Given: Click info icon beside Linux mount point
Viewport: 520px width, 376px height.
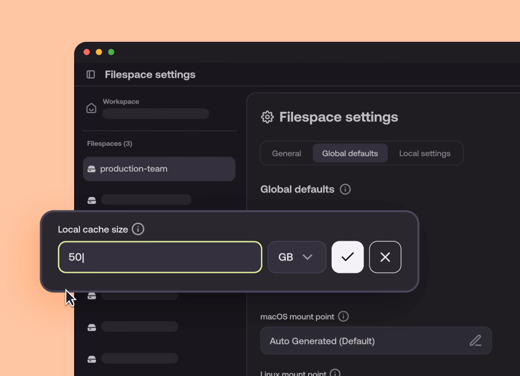Looking at the screenshot, I should tap(335, 373).
